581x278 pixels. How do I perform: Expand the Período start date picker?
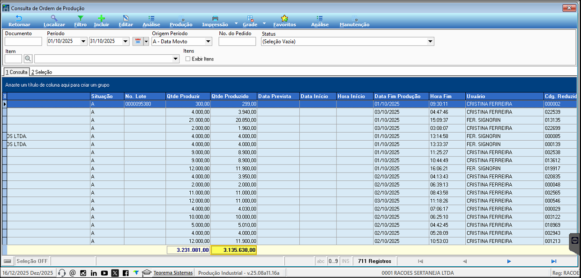[83, 41]
